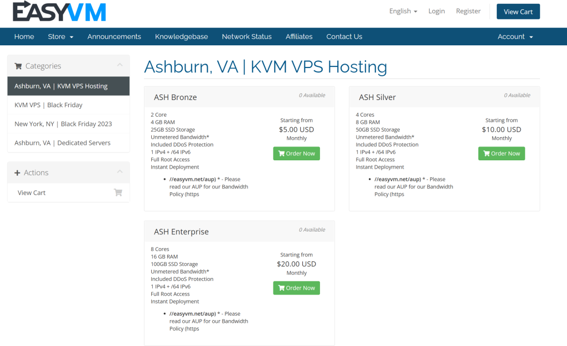Open Contact Us page
567x346 pixels.
point(344,36)
